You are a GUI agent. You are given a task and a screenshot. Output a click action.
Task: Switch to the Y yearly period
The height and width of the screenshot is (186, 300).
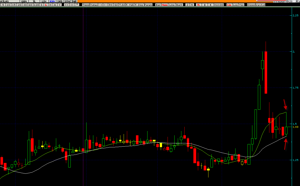click(x=59, y=5)
